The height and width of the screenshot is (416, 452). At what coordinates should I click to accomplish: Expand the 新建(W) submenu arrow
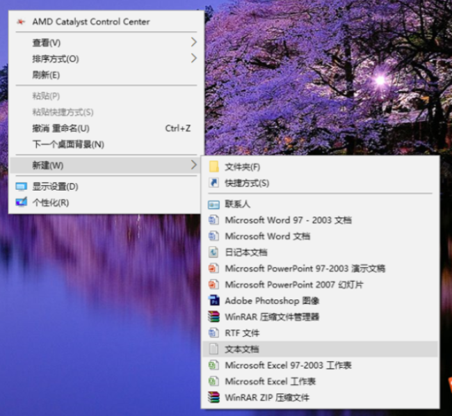click(x=193, y=165)
